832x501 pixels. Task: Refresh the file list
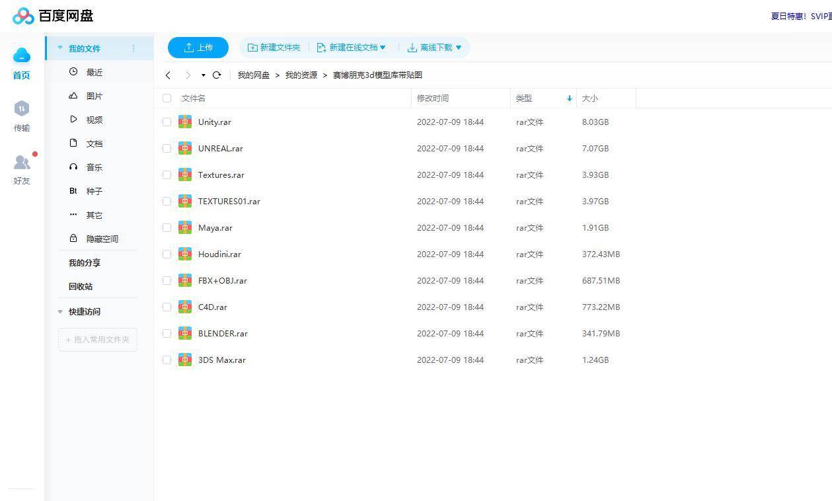(217, 75)
